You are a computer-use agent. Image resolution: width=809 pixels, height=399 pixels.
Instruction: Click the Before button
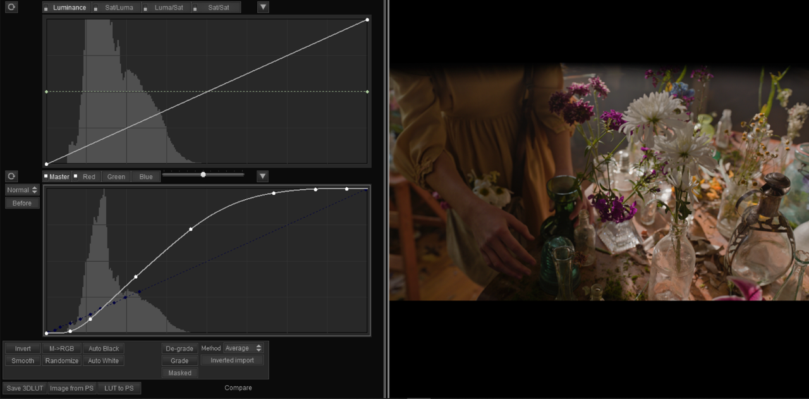(x=22, y=203)
